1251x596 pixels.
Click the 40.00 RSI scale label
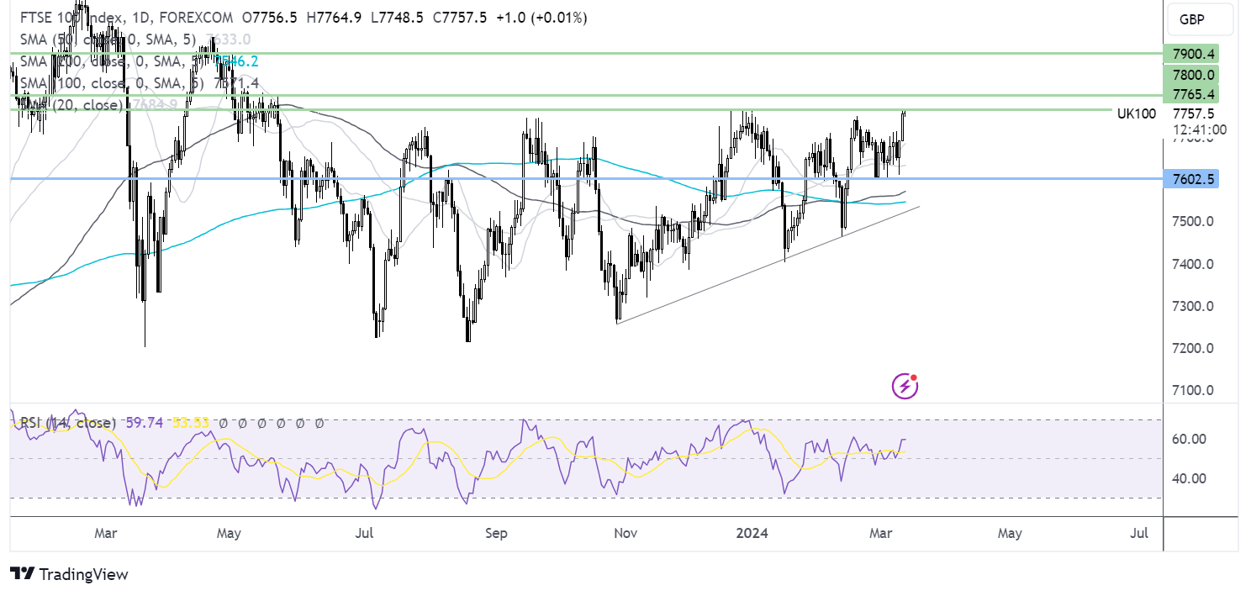(1190, 478)
